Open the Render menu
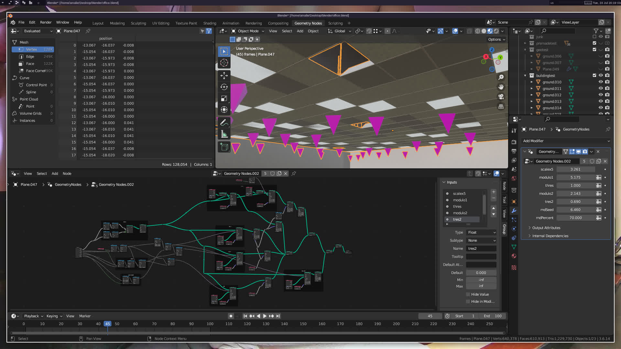The image size is (621, 349). click(46, 22)
